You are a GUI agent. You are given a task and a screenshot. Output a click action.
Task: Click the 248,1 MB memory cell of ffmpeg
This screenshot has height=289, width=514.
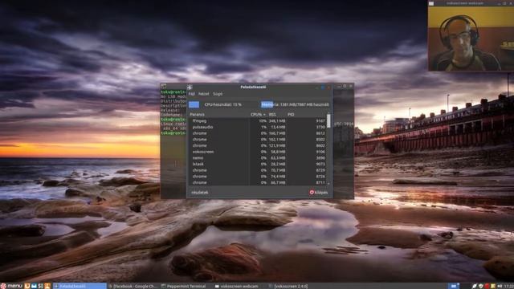pyautogui.click(x=277, y=121)
